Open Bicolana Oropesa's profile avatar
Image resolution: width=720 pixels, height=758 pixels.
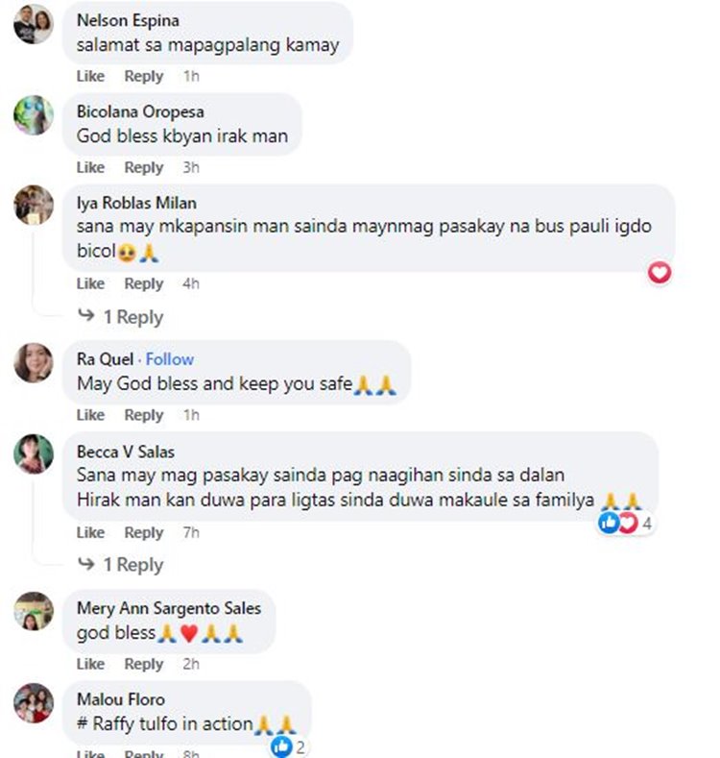click(34, 115)
